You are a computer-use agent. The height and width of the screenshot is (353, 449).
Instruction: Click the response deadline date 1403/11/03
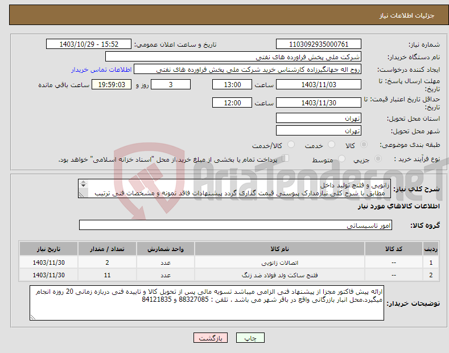click(x=319, y=85)
